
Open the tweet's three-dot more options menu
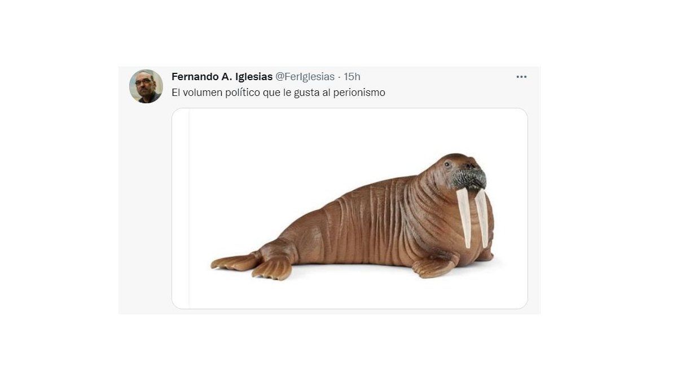(521, 77)
